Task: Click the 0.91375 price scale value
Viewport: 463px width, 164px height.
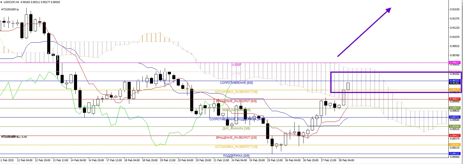Action: (x=455, y=19)
